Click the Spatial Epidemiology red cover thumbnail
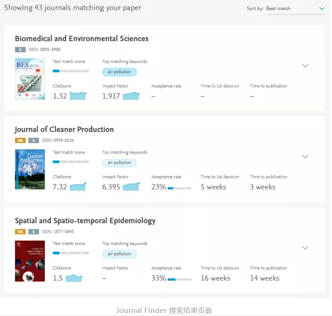Viewport: 332px width, 316px height. pos(30,261)
